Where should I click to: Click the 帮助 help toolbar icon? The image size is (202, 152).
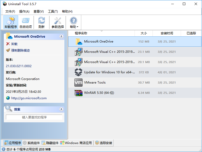point(73,21)
